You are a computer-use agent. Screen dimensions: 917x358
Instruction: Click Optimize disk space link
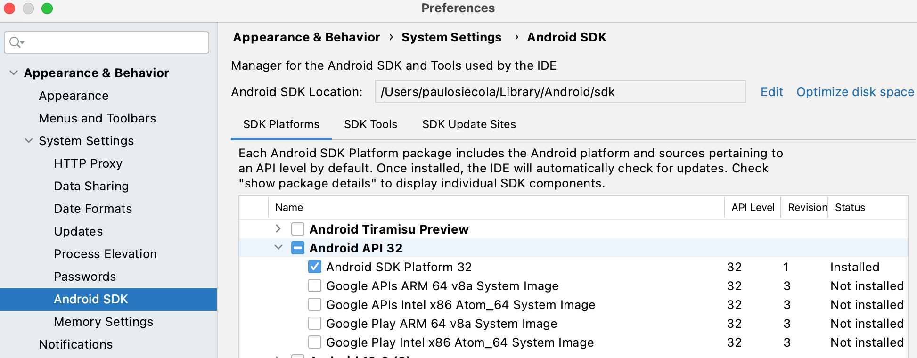pyautogui.click(x=855, y=92)
